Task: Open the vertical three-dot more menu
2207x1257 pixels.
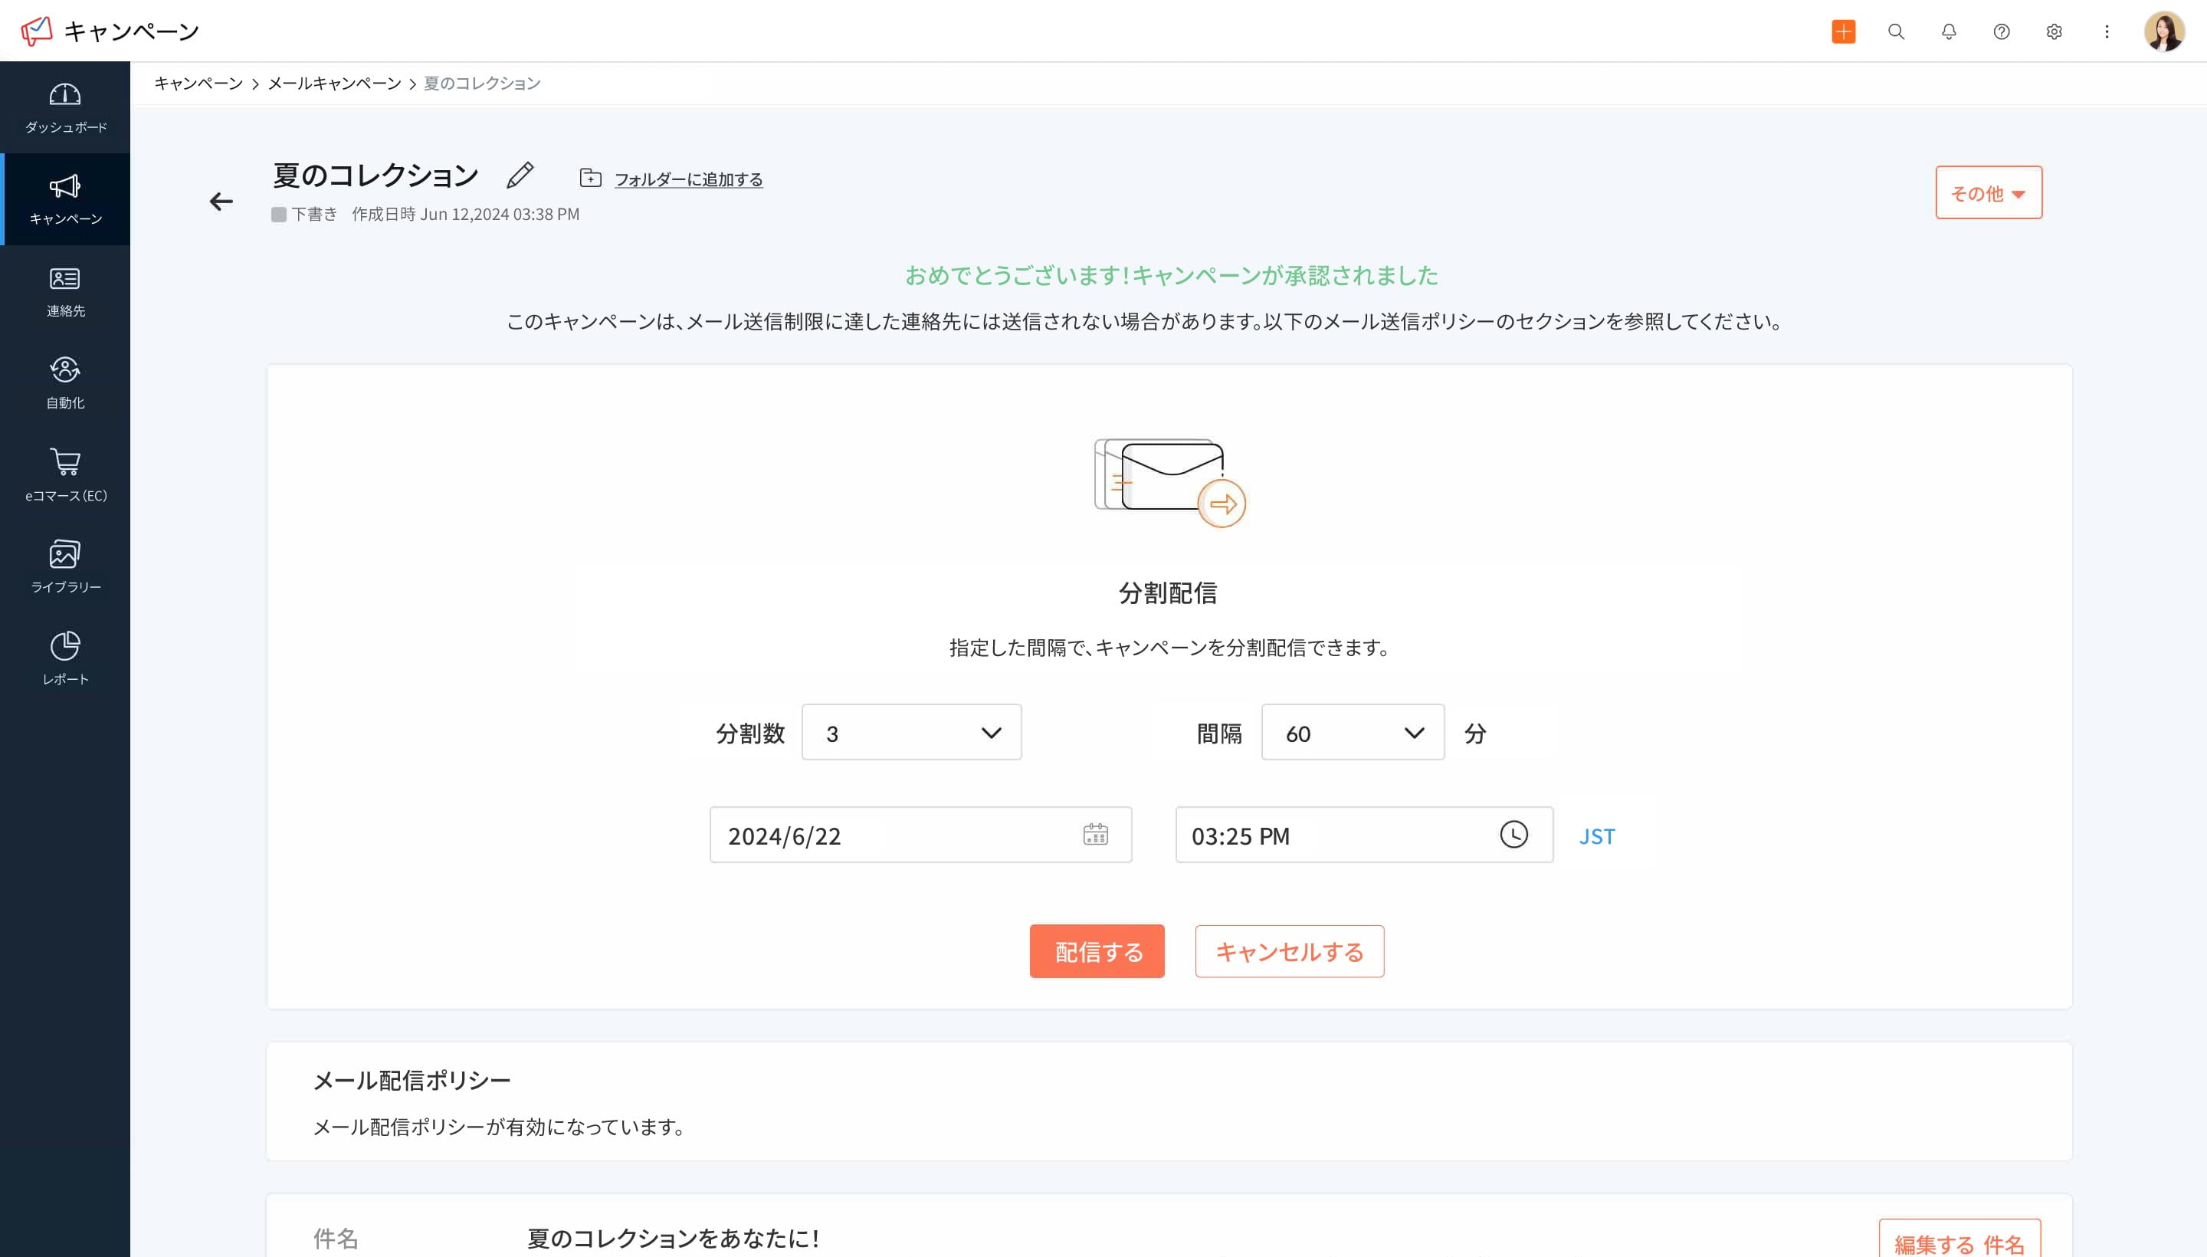Action: tap(2106, 31)
